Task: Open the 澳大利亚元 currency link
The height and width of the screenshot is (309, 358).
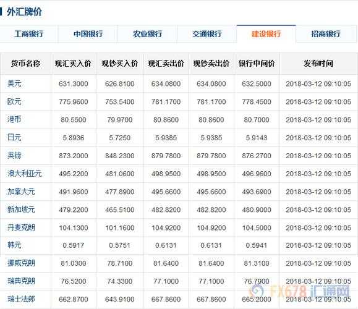Action: tap(25, 174)
